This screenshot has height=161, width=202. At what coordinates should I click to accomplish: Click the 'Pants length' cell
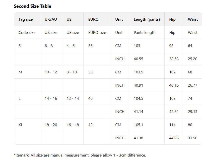click(x=144, y=33)
